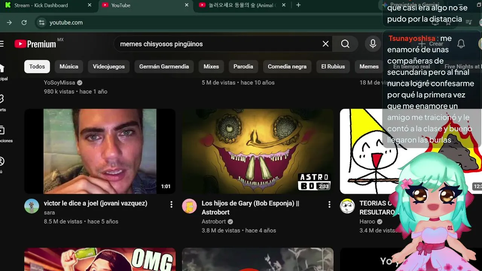Click the text 980 k vistas • hace 1 año
The image size is (482, 271).
pos(76,92)
